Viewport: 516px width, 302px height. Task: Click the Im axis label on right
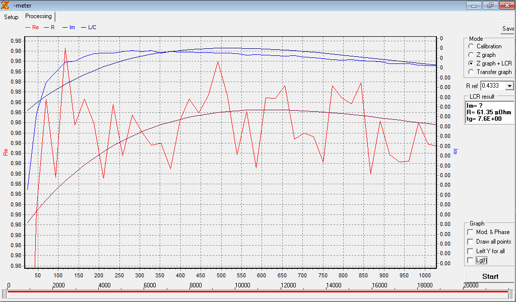coord(456,152)
